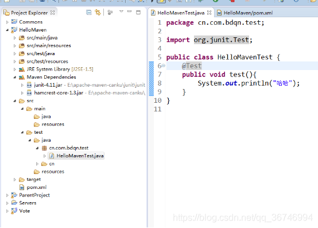Click line number 1 in editor
Screen dimensions: 318x228
[160, 22]
